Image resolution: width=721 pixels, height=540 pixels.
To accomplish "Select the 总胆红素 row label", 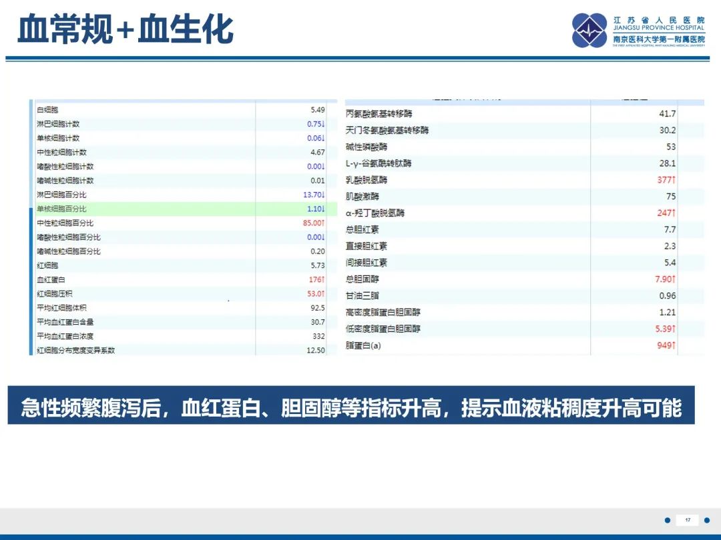I will point(363,229).
